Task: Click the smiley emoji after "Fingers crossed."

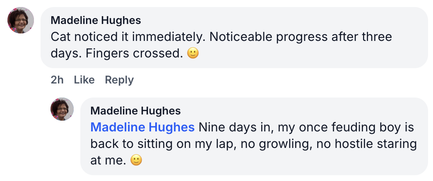Action: [x=193, y=54]
